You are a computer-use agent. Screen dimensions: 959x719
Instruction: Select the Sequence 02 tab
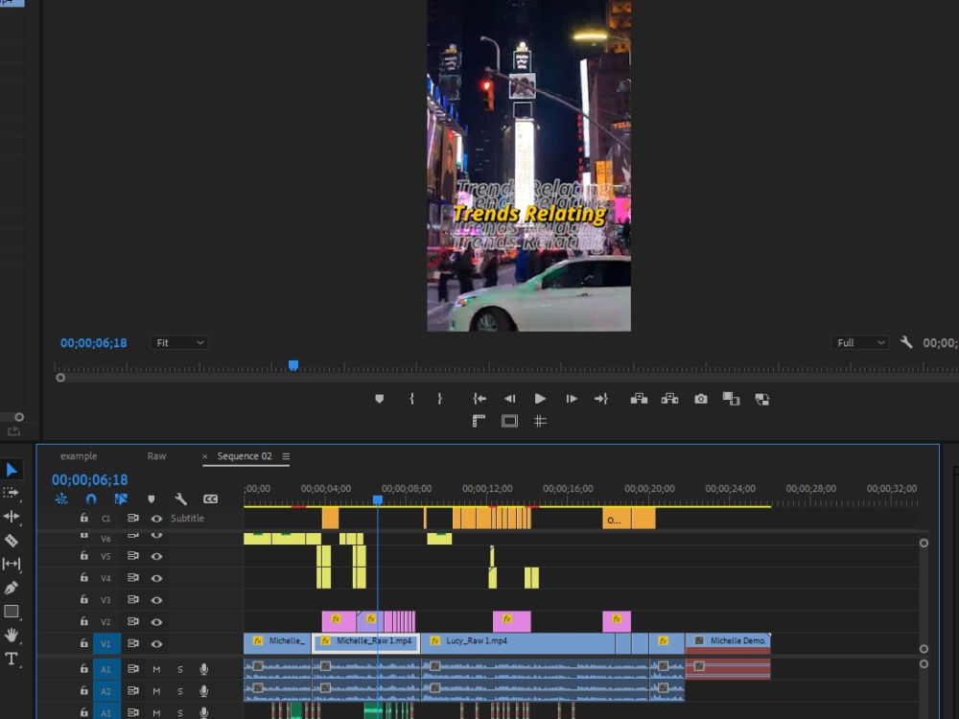(x=245, y=456)
